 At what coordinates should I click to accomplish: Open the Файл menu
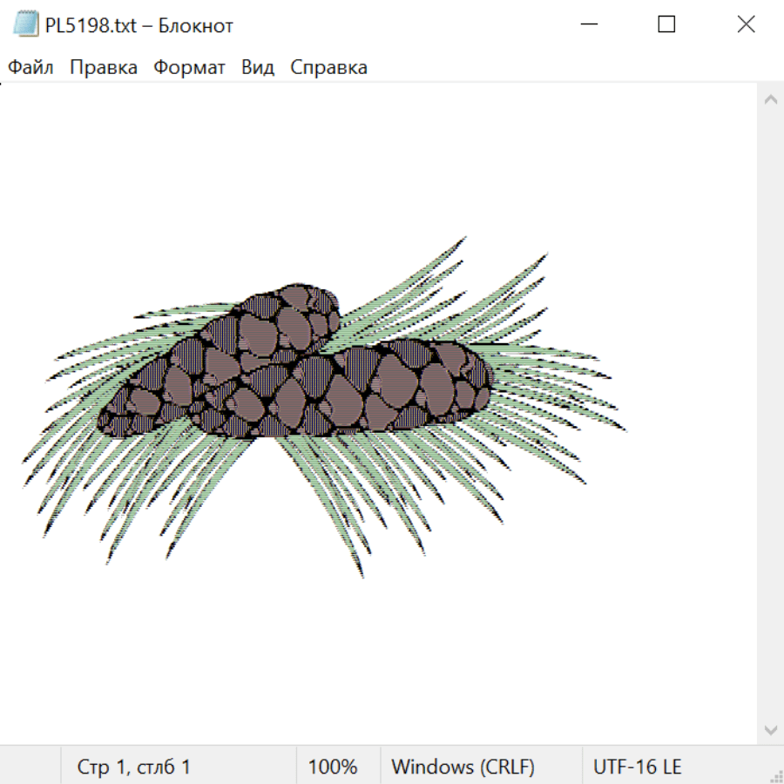click(x=30, y=67)
